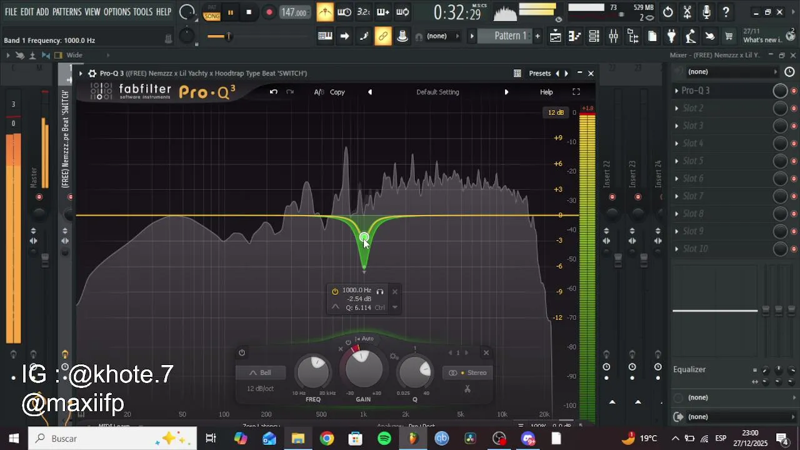The height and width of the screenshot is (450, 800).
Task: Click the question mark help icon
Action: click(726, 12)
